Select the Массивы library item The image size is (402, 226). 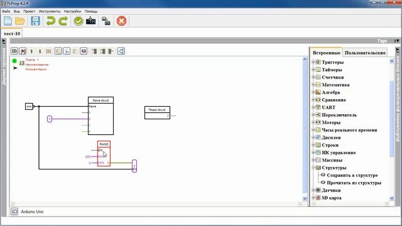[x=332, y=160]
